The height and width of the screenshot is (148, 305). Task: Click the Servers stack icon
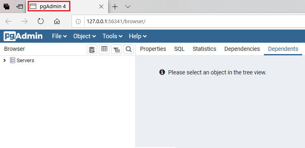(13, 60)
